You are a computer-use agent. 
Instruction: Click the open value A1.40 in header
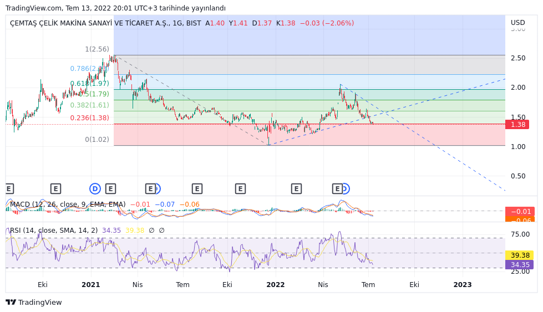pyautogui.click(x=215, y=23)
